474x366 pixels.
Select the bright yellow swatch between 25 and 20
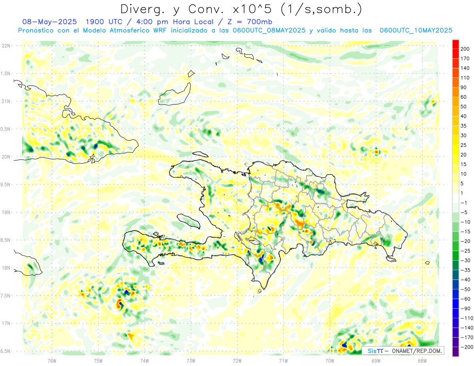coord(455,150)
